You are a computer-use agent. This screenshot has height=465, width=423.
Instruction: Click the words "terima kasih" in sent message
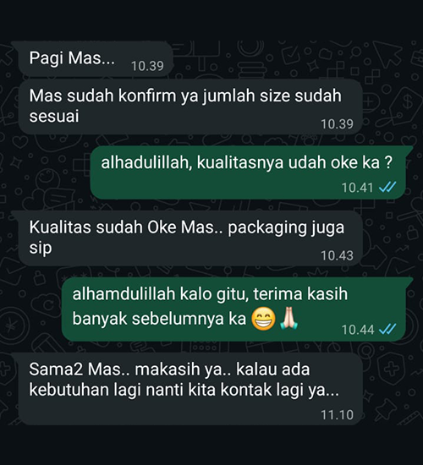coord(300,294)
